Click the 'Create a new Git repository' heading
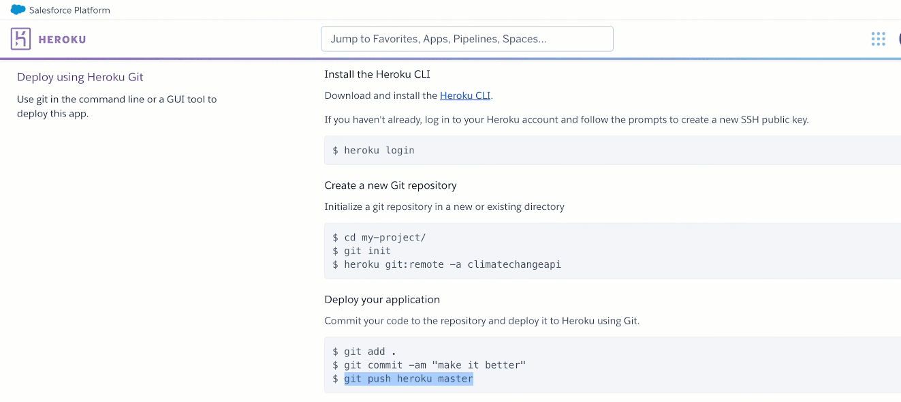 (390, 185)
